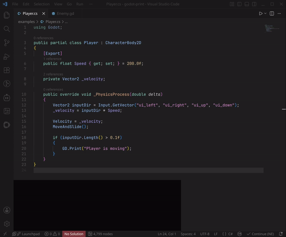286x237 pixels.
Task: Open the Godot scene panel icon
Action: (x=7, y=111)
